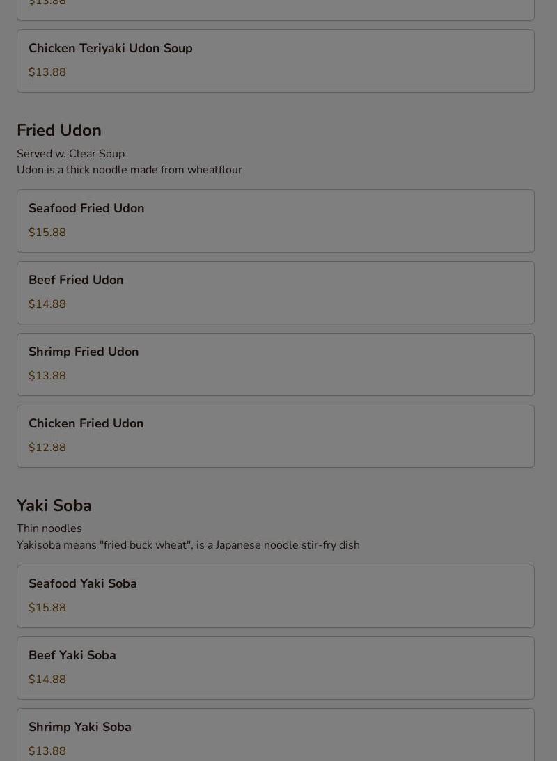Pick the Chicken Fried Udon item

[x=86, y=424]
